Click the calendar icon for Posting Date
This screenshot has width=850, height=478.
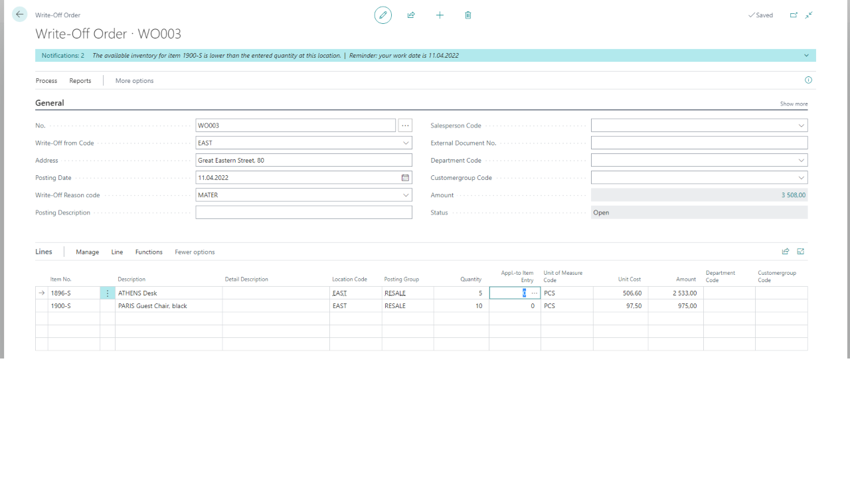point(405,178)
